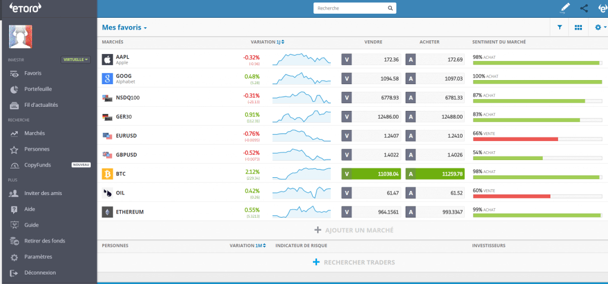Click the EURUSD sentiment bar 66% VENTE
The width and height of the screenshot is (608, 284).
click(x=537, y=139)
